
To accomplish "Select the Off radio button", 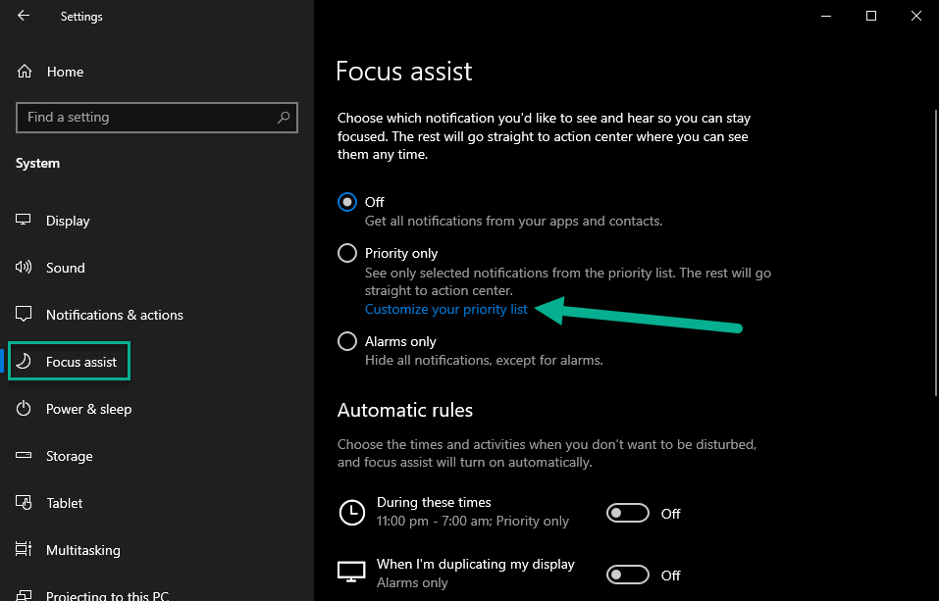I will coord(347,202).
